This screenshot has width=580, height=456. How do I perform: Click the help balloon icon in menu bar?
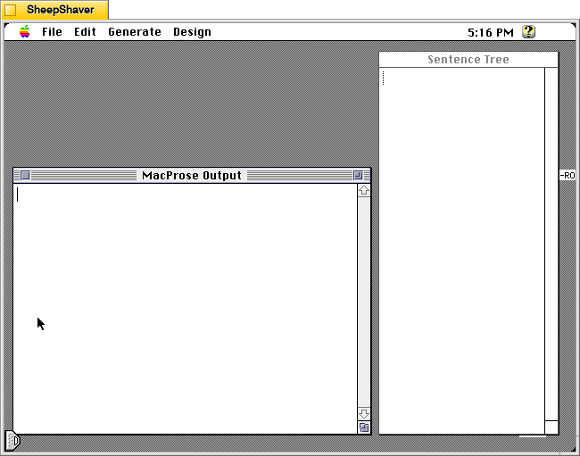coord(528,32)
